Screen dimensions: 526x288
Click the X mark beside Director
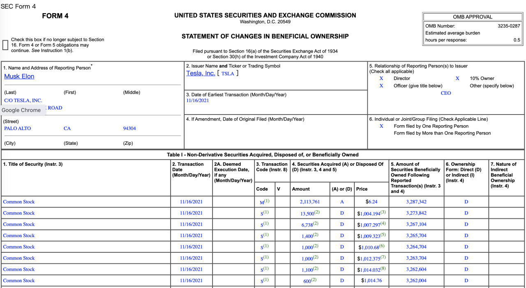[x=381, y=78]
